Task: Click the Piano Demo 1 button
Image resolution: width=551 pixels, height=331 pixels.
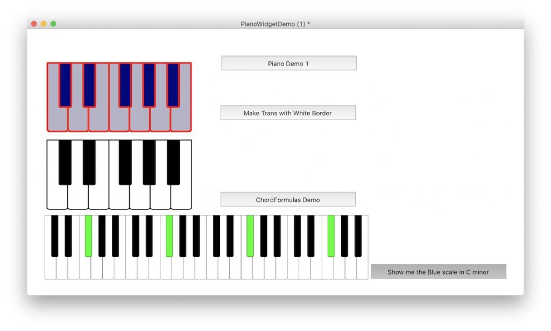Action: click(288, 64)
